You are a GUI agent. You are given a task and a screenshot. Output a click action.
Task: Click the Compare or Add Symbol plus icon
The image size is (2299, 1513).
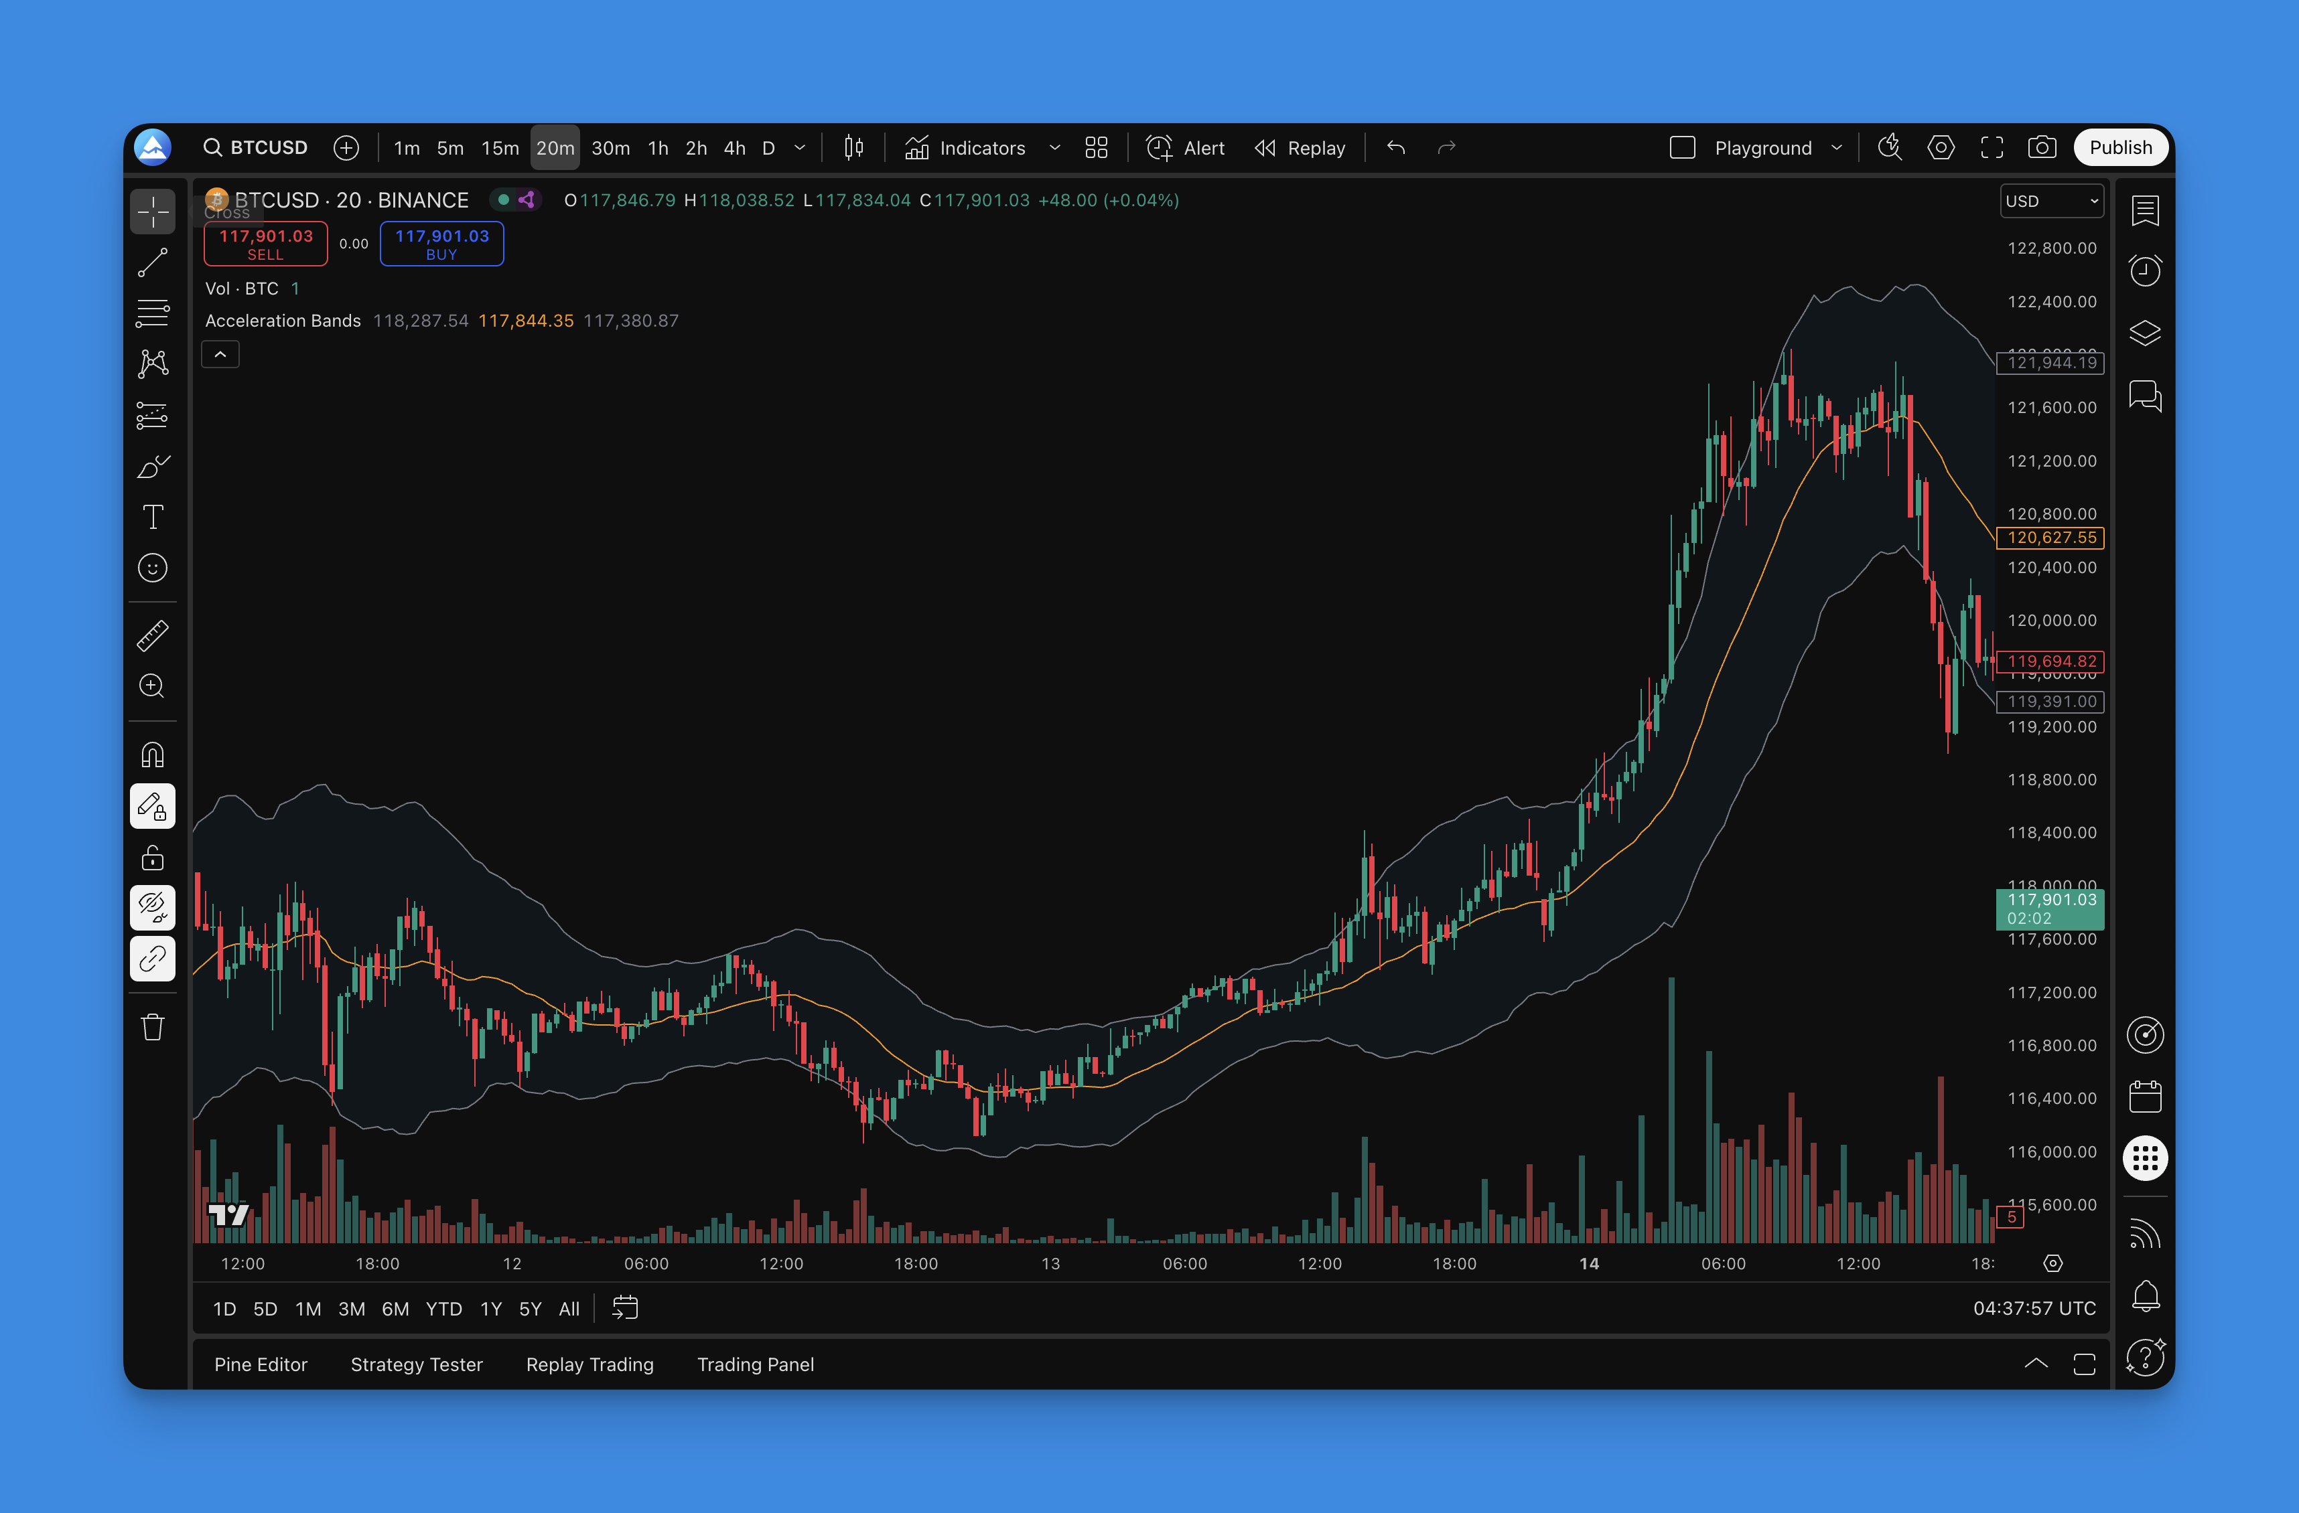point(346,148)
